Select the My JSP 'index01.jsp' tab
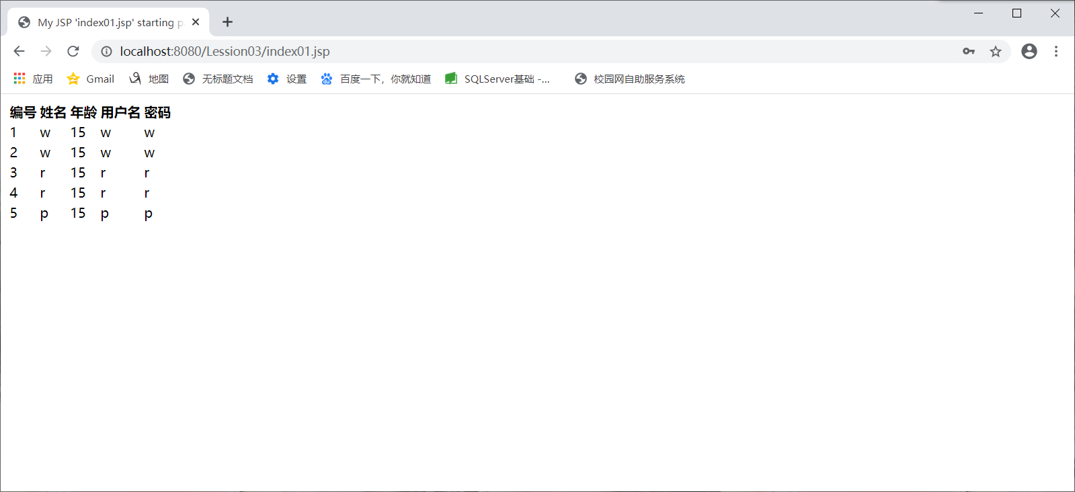Screen dimensions: 1075x492 pyautogui.click(x=109, y=22)
